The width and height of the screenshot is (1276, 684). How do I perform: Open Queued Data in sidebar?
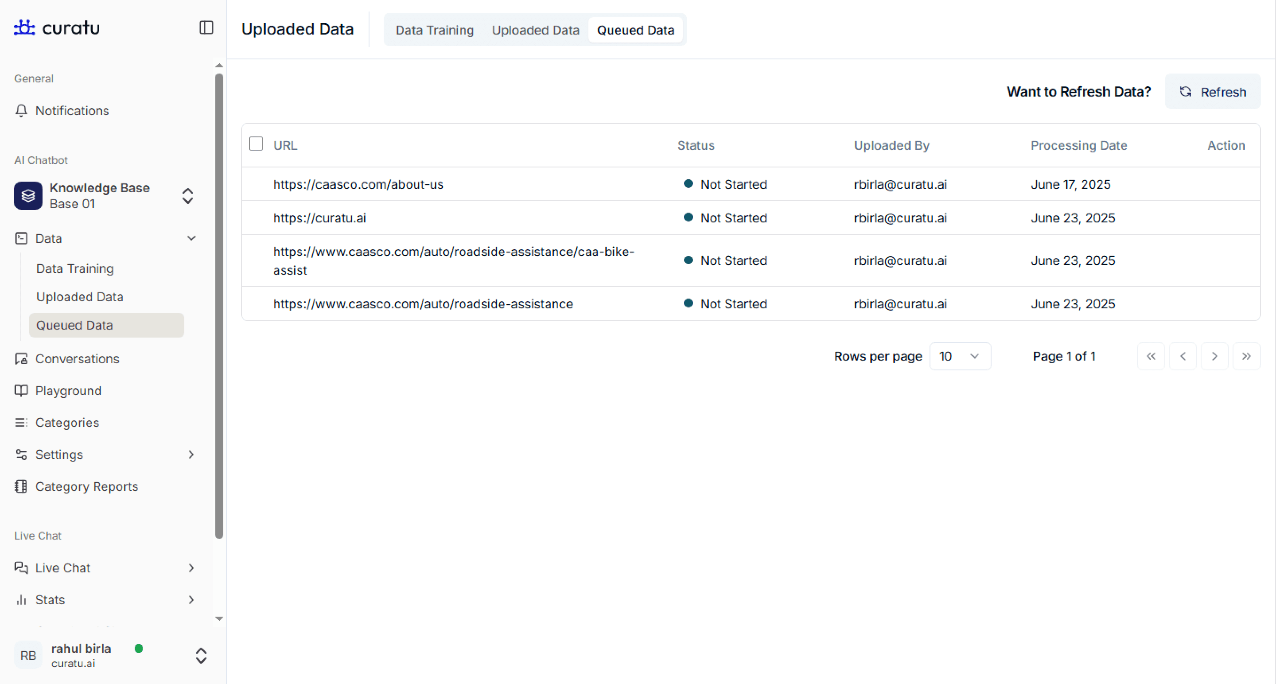106,325
